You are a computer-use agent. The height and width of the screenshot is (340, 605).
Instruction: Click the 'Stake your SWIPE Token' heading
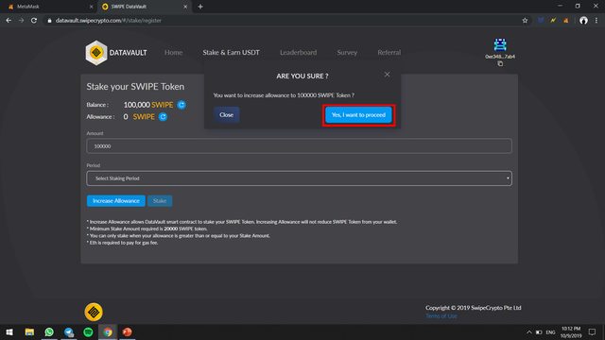point(135,87)
